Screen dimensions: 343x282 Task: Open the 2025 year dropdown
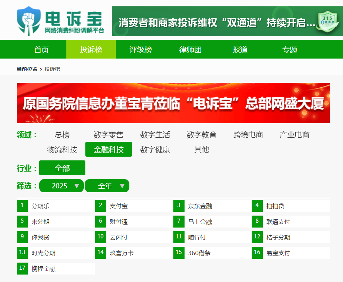[62, 186]
